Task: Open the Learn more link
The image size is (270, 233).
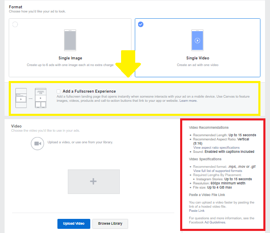Action: click(x=188, y=101)
